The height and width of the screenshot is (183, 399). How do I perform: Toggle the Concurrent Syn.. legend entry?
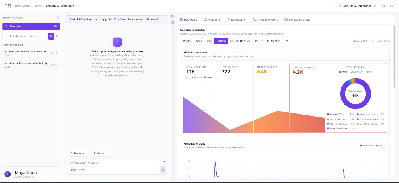(x=341, y=124)
